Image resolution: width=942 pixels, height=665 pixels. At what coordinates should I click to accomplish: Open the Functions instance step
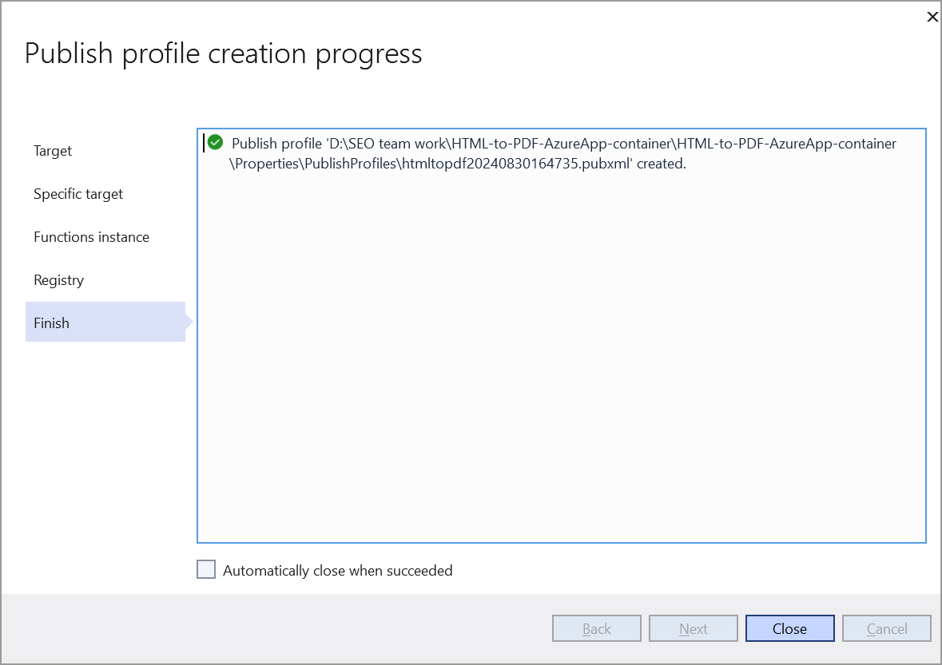[91, 237]
